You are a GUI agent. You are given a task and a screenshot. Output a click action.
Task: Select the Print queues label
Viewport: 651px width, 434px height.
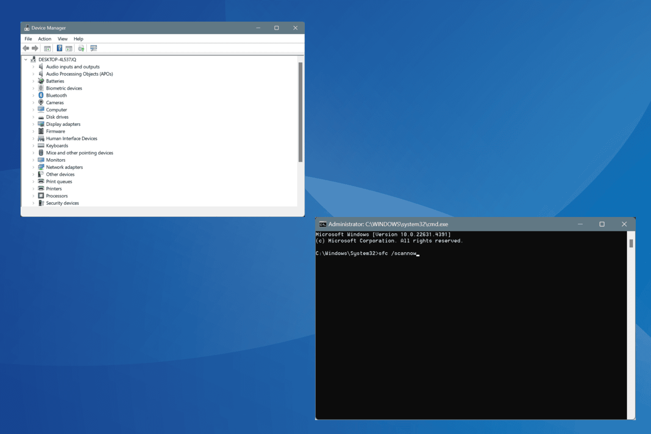click(x=59, y=182)
